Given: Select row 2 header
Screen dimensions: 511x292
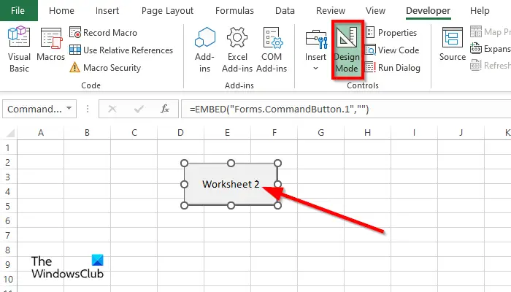Looking at the screenshot, I should point(8,162).
